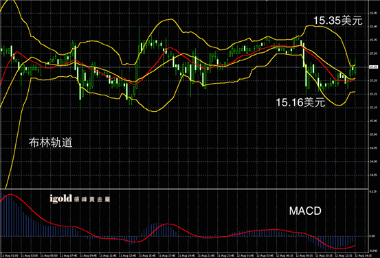
Task: Select the 布林轨道 Bollinger band label
Action: (x=50, y=142)
